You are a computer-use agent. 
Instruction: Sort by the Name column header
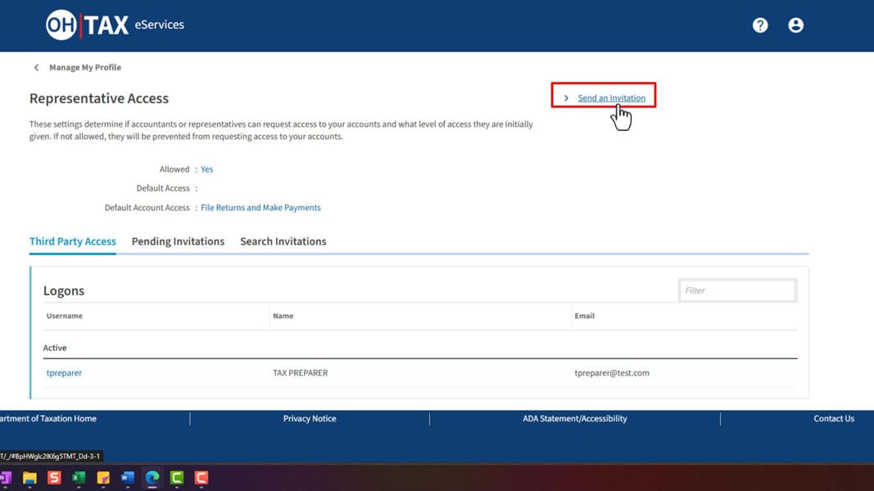click(x=283, y=316)
